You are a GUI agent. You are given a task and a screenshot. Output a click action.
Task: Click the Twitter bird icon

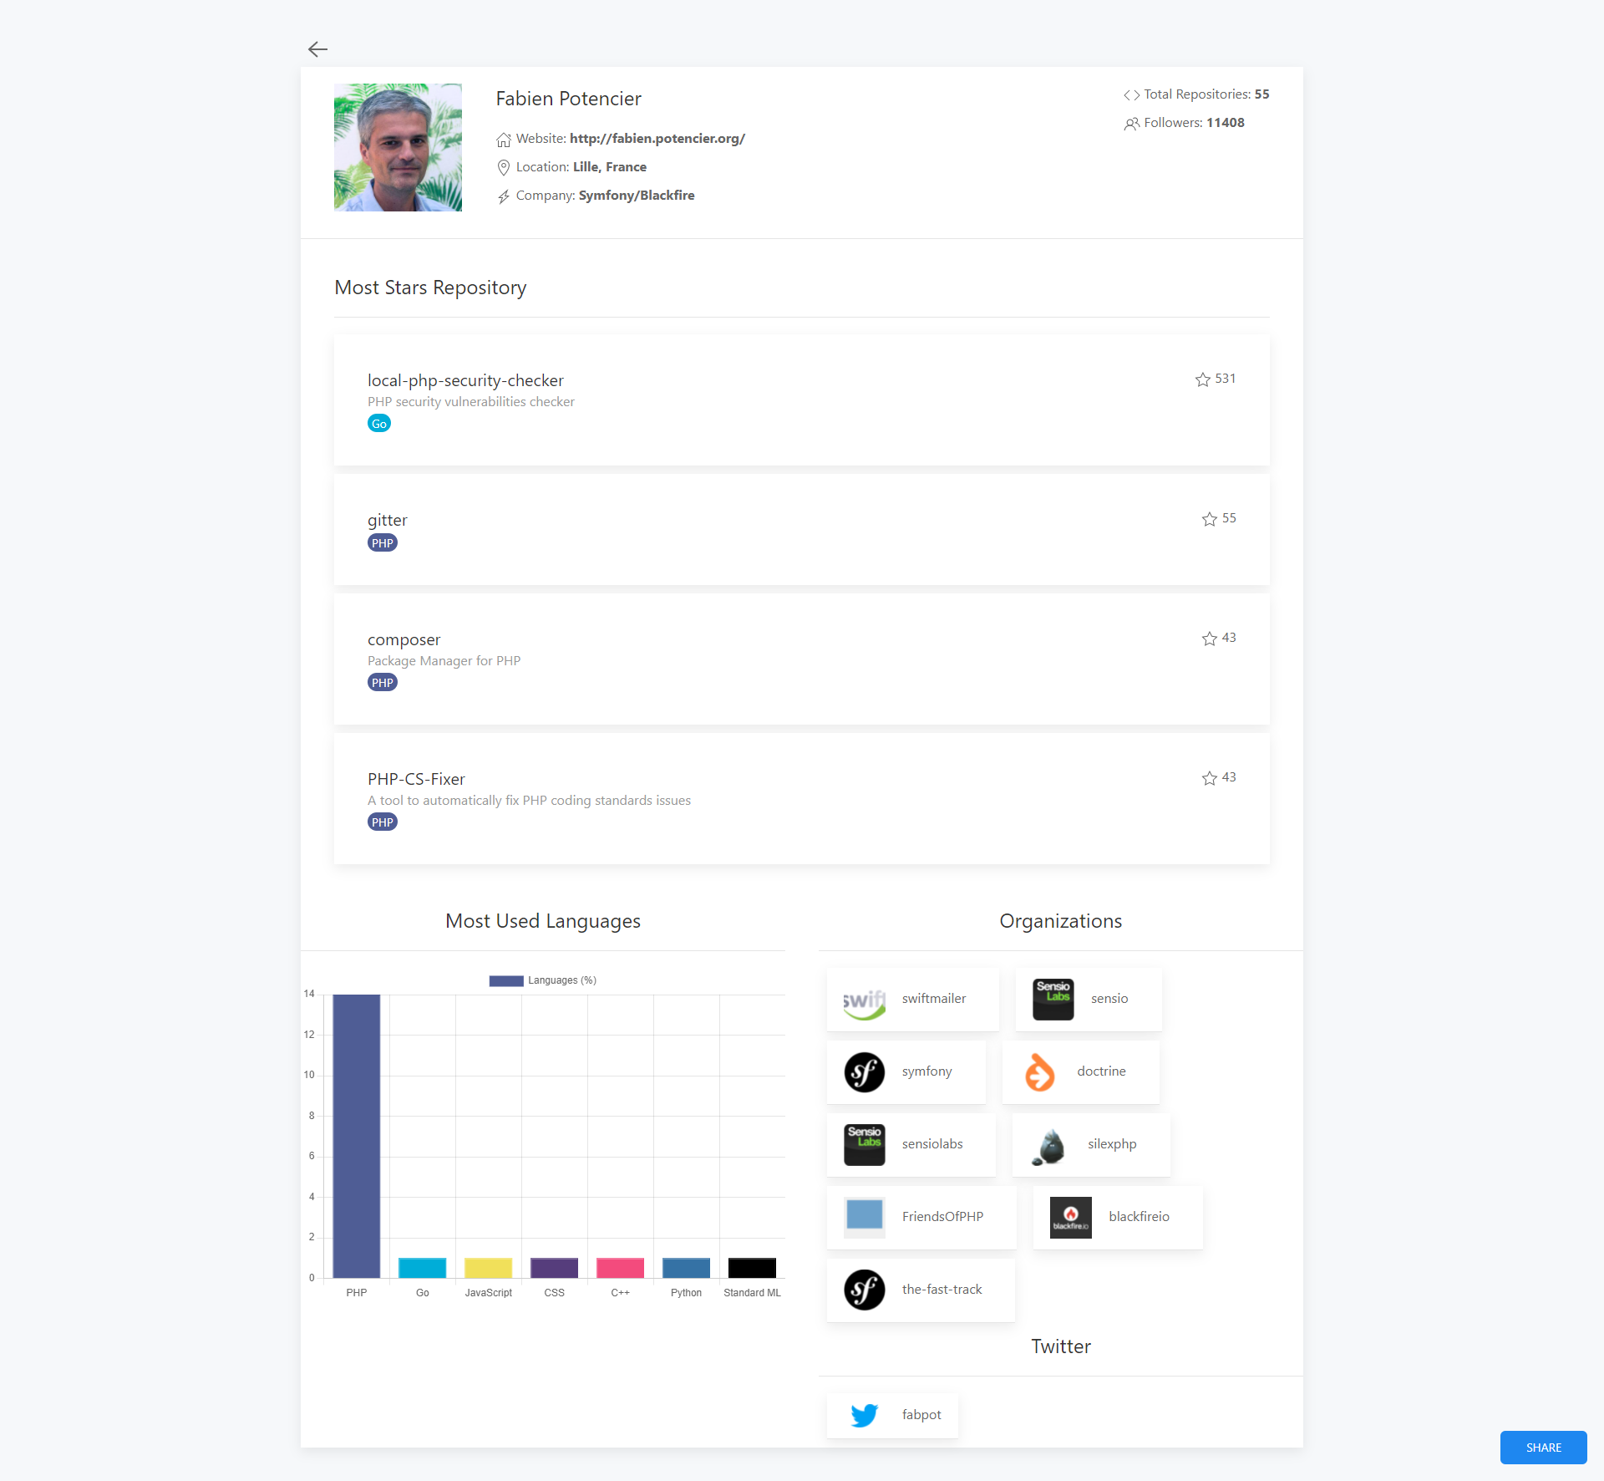point(864,1415)
